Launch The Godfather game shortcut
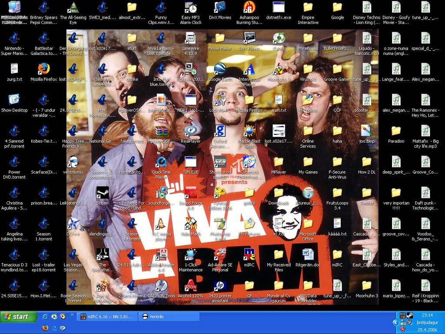The width and height of the screenshot is (445, 334). click(103, 261)
